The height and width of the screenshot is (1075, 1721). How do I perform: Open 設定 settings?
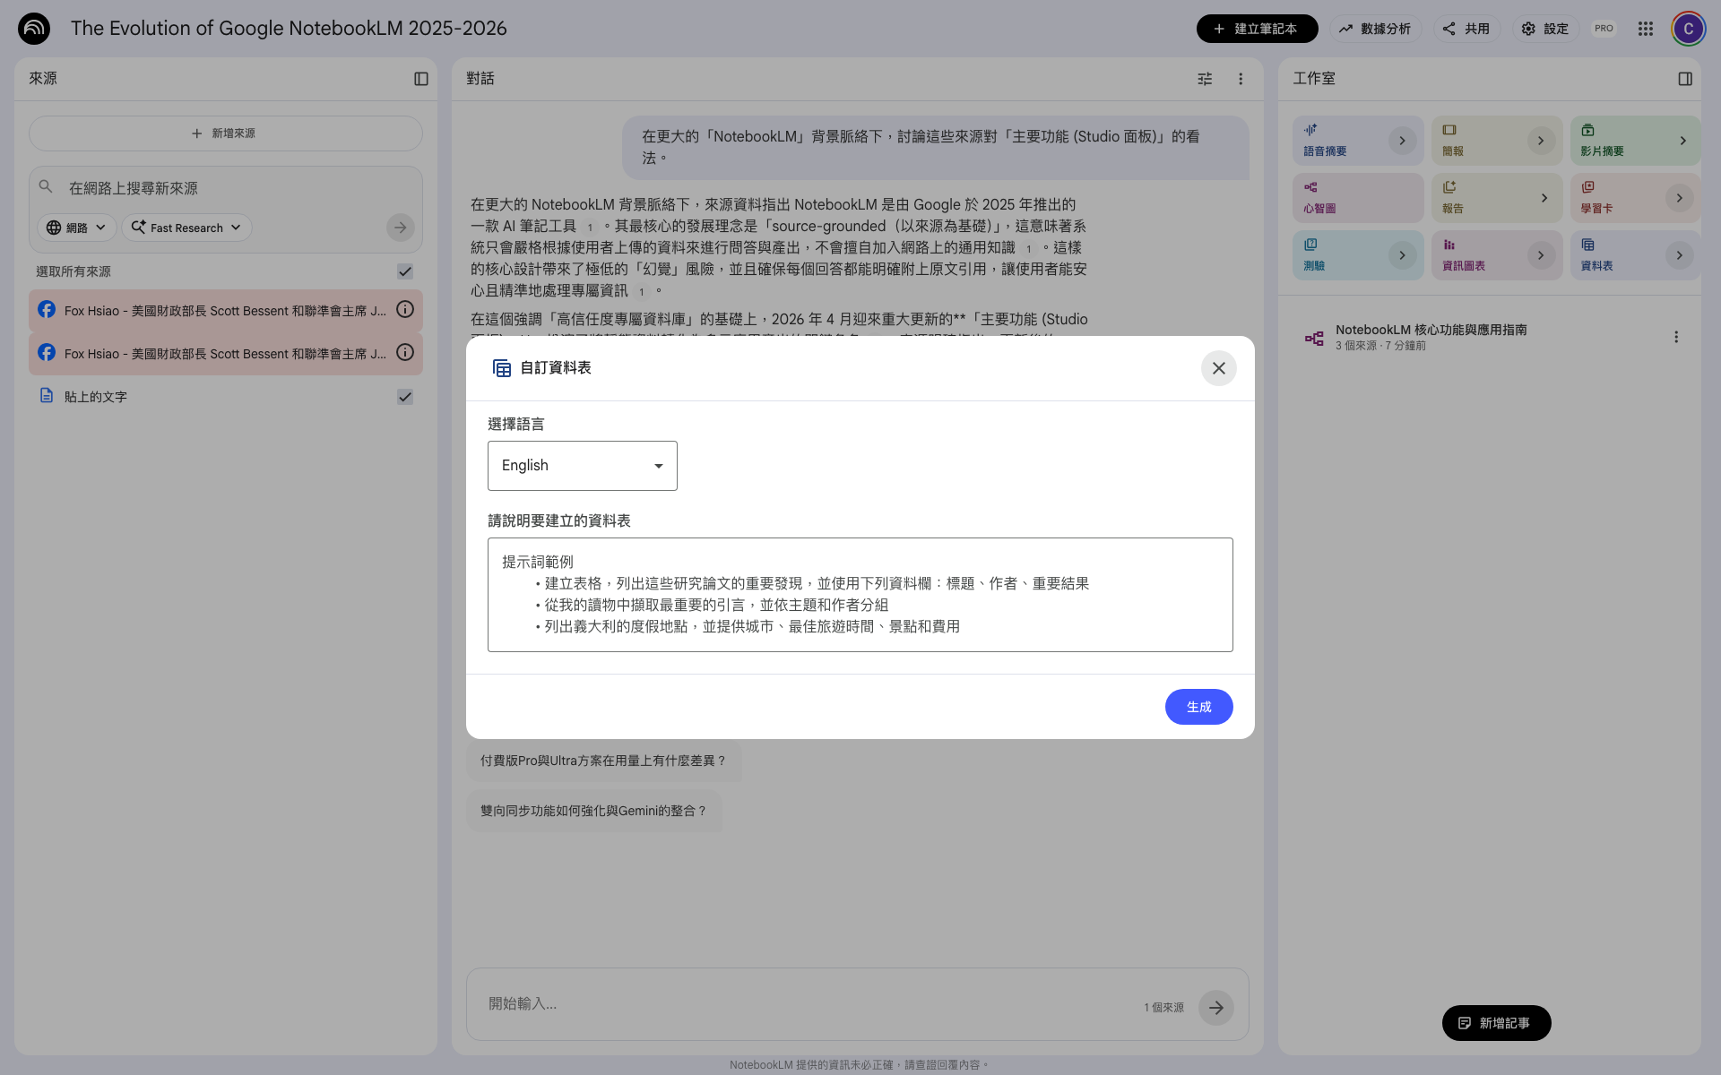pyautogui.click(x=1545, y=29)
